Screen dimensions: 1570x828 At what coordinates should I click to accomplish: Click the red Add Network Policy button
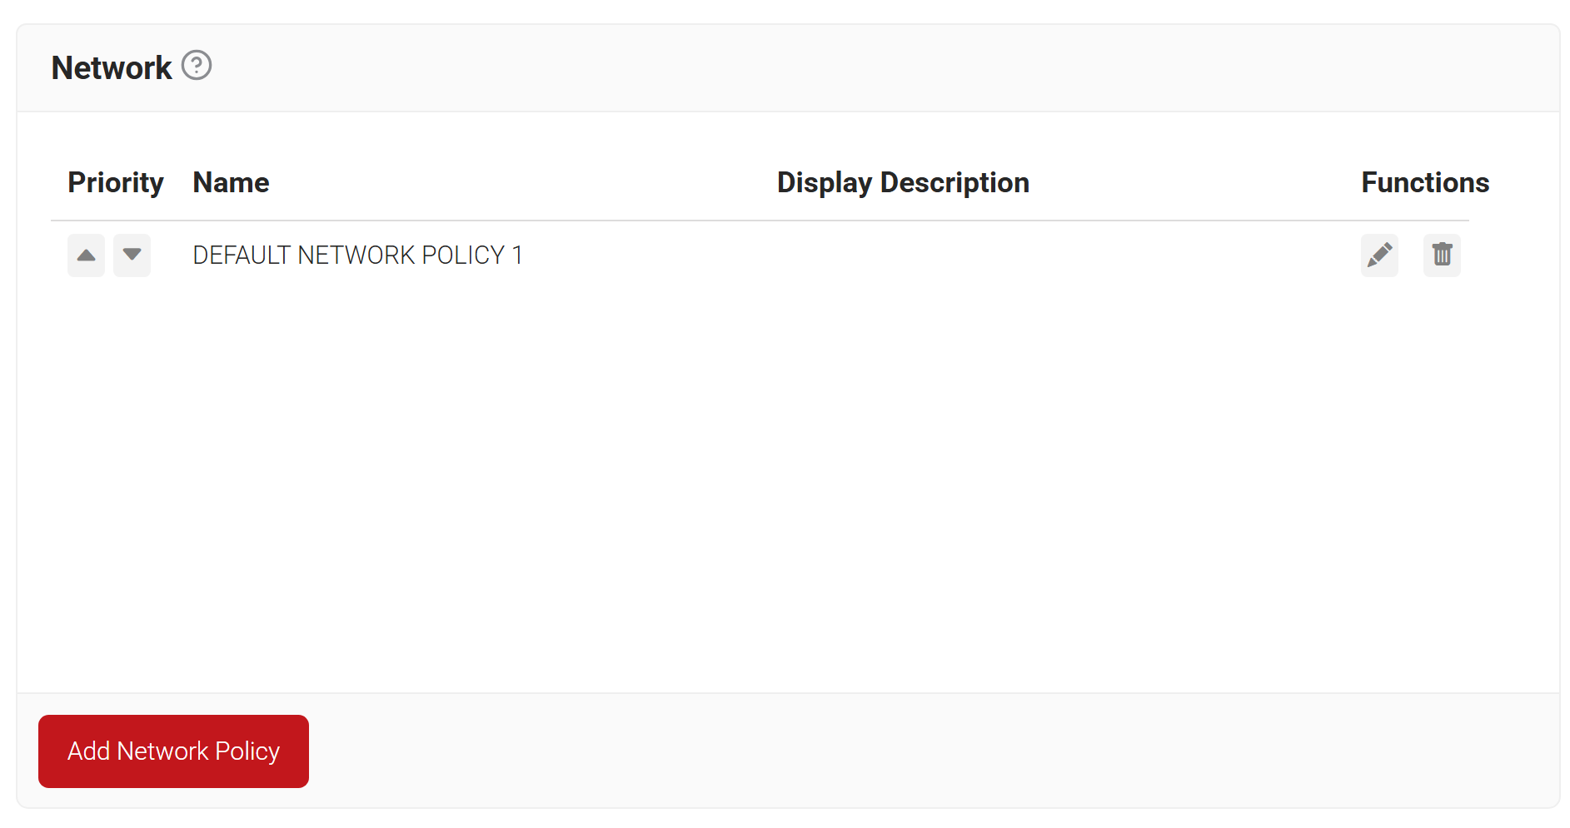[x=173, y=751]
